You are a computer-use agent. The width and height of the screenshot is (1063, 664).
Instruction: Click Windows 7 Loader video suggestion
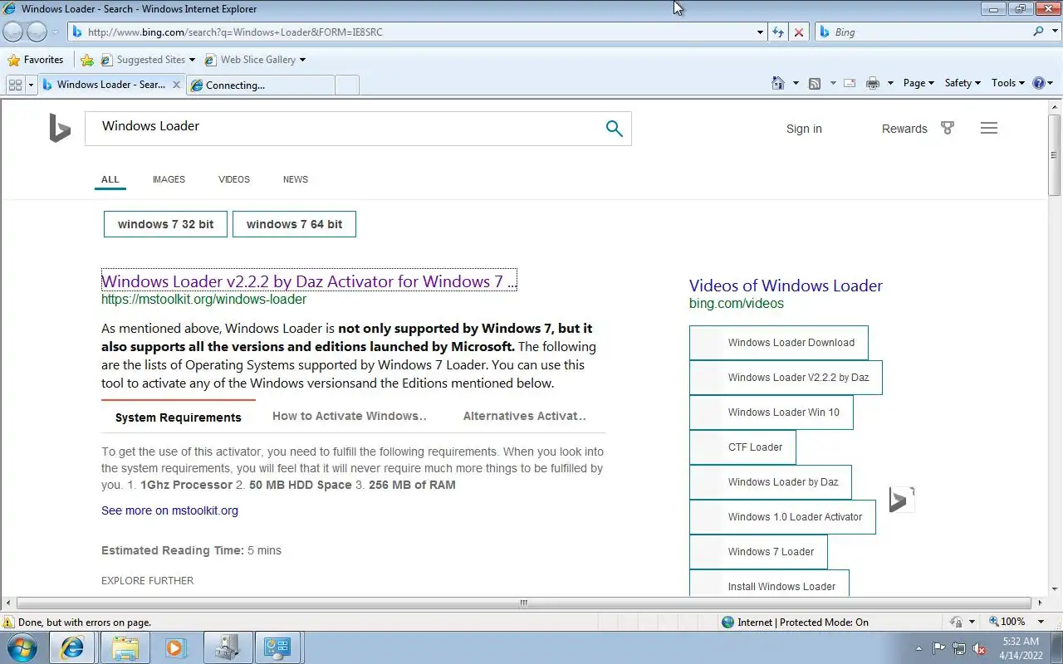pyautogui.click(x=758, y=552)
